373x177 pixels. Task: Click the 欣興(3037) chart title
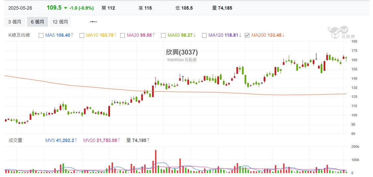(x=182, y=52)
